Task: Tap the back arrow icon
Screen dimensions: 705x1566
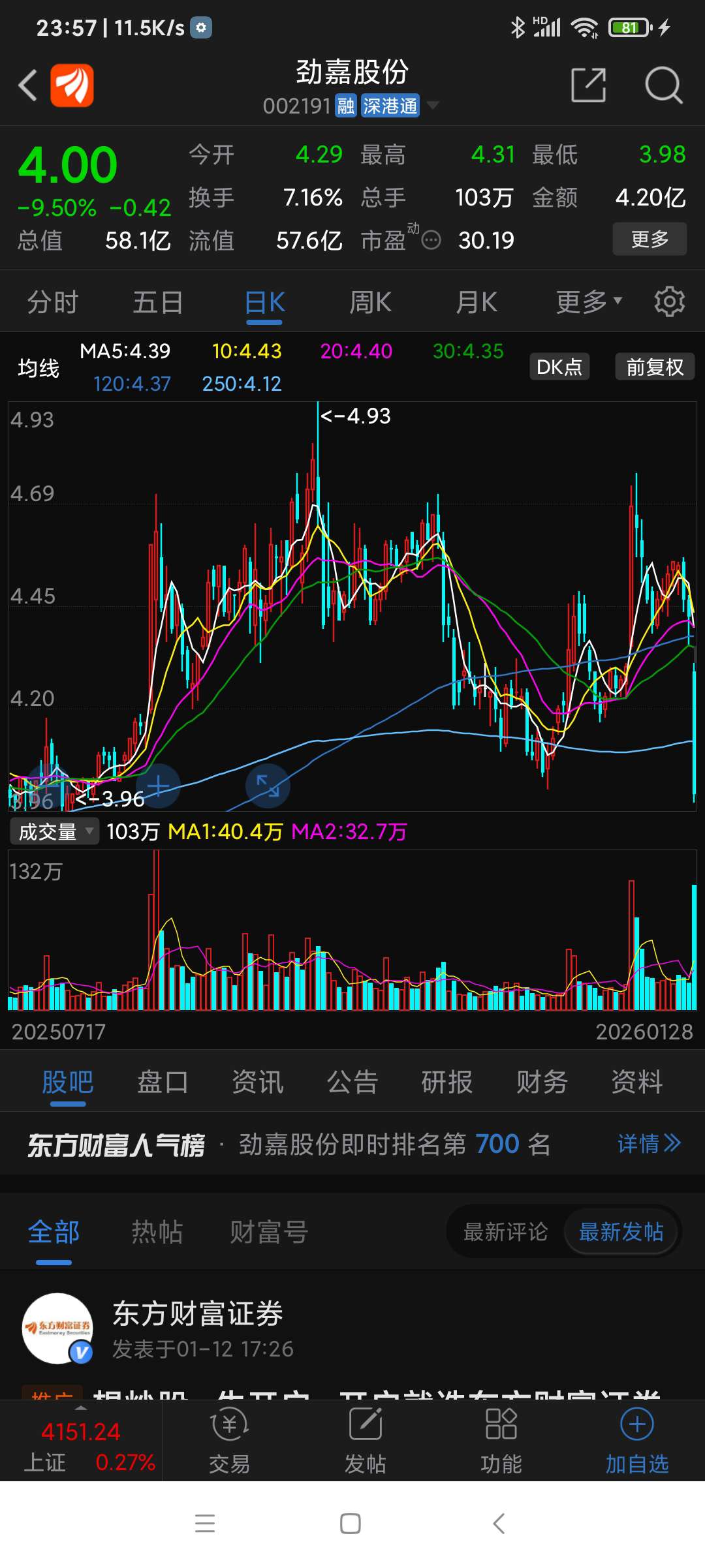Action: (28, 85)
